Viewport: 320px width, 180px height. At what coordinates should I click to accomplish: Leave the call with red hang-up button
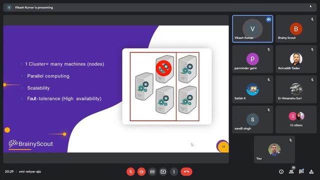(x=186, y=171)
